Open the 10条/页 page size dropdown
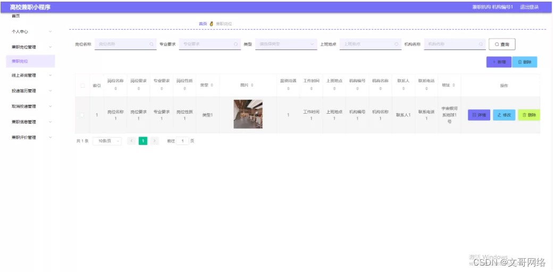 [x=107, y=141]
